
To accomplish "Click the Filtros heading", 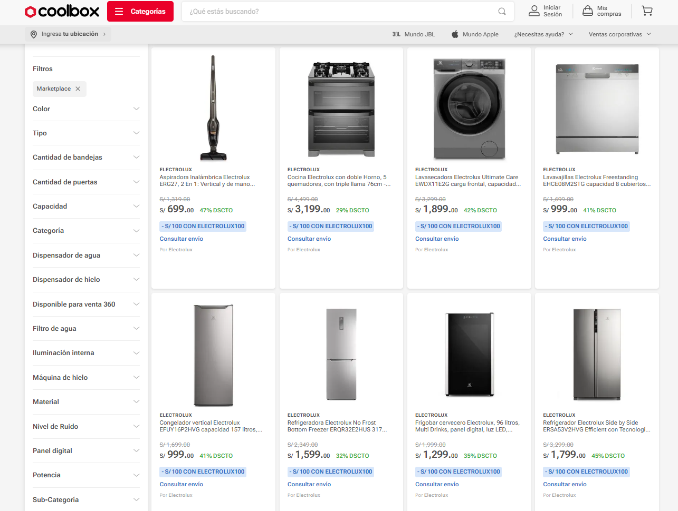I will tap(43, 69).
